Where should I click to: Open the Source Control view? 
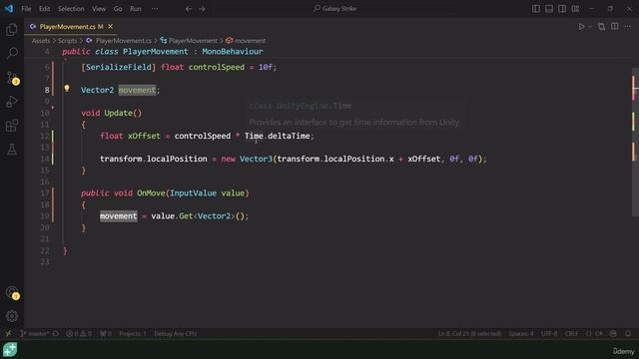click(12, 78)
